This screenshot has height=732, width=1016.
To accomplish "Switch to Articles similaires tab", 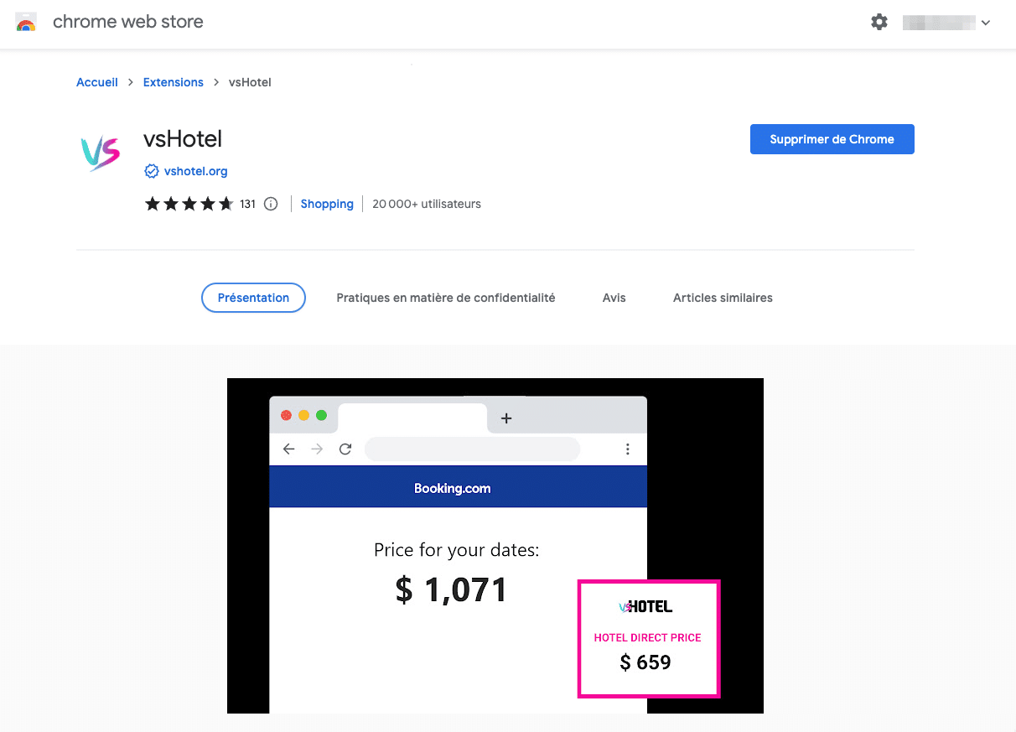I will (723, 298).
